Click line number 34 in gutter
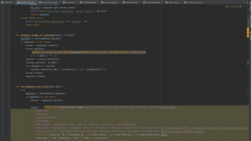251x141 pixels. coord(3,35)
